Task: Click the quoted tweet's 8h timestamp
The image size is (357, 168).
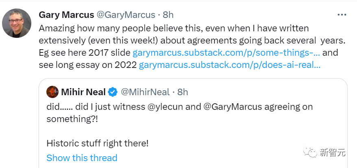Action: (x=183, y=92)
